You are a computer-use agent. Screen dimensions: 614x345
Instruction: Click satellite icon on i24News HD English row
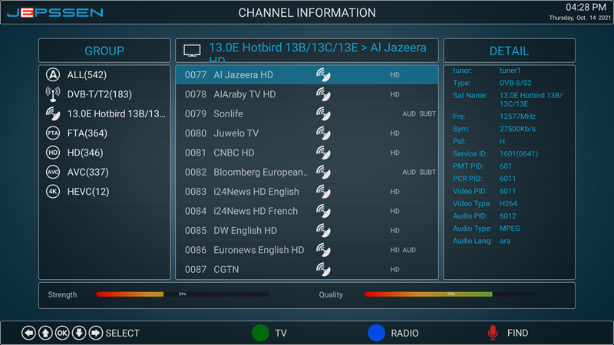[323, 191]
